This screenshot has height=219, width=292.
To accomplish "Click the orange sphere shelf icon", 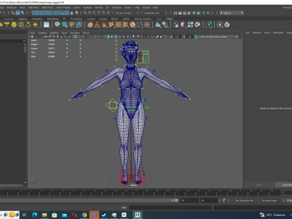I will pos(90,25).
